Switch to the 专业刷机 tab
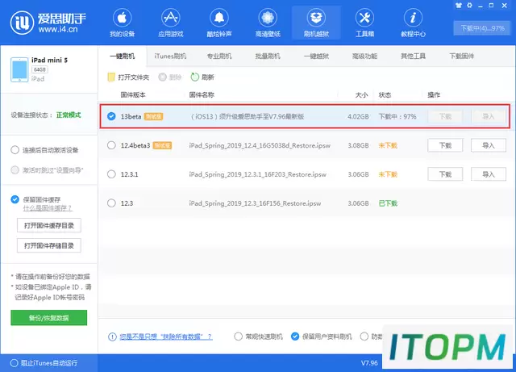The height and width of the screenshot is (372, 516). [x=219, y=56]
